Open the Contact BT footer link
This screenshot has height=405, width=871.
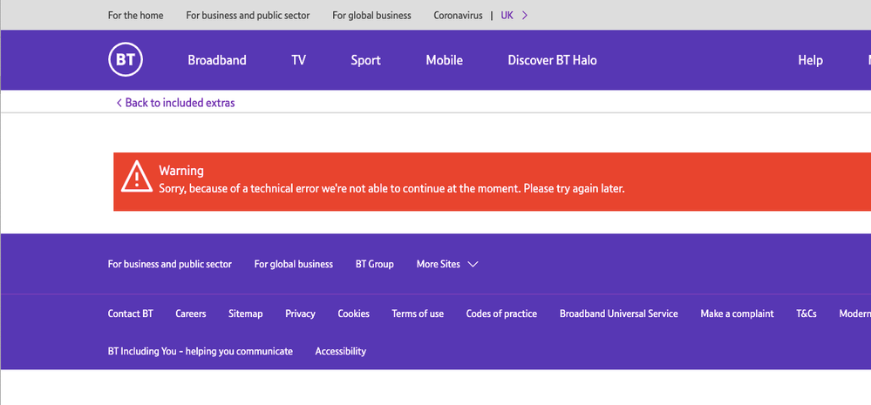pyautogui.click(x=130, y=314)
